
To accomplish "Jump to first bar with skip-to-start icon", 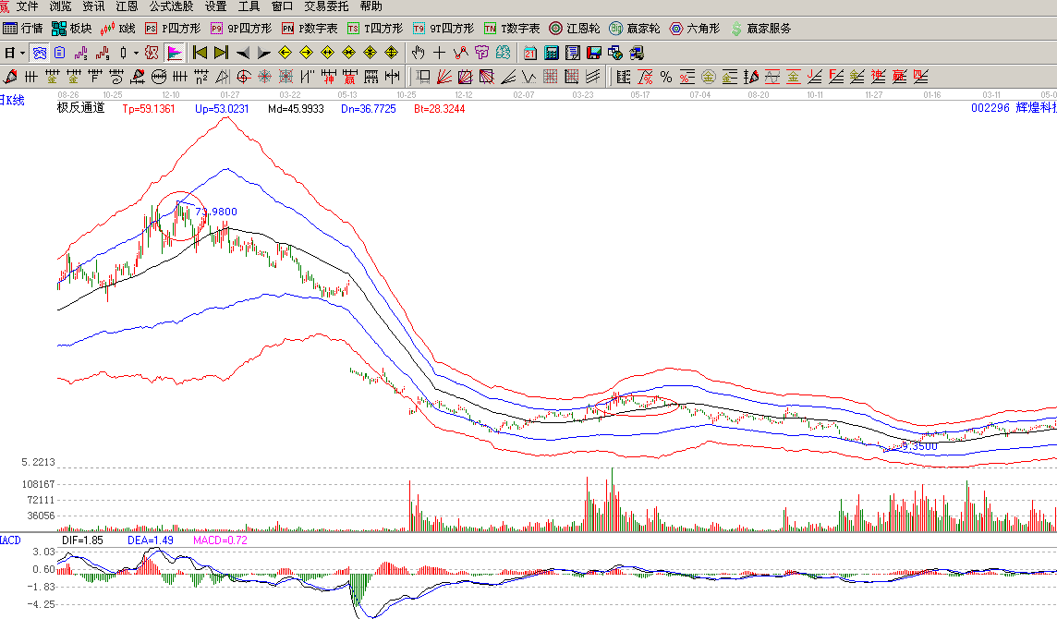I will 200,53.
